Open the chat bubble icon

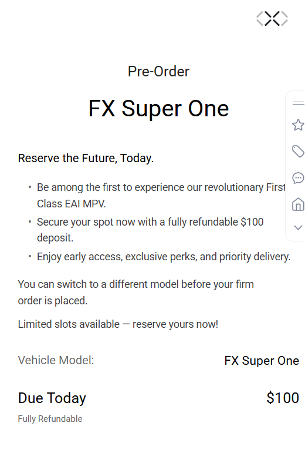(x=299, y=178)
